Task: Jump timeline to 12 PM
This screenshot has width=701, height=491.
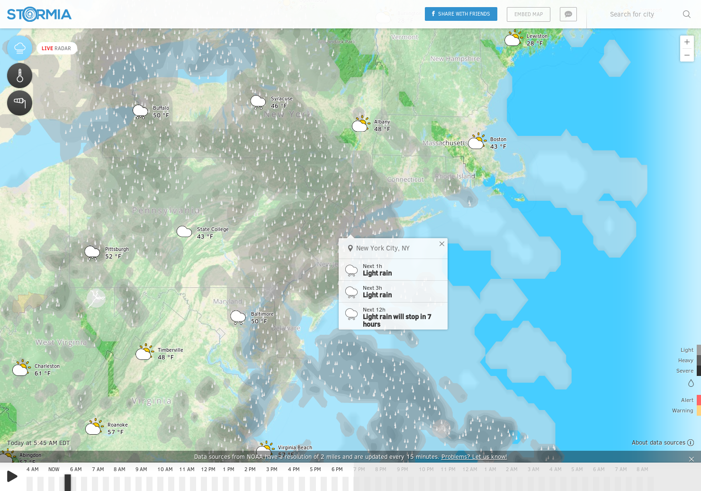Action: coord(208,470)
